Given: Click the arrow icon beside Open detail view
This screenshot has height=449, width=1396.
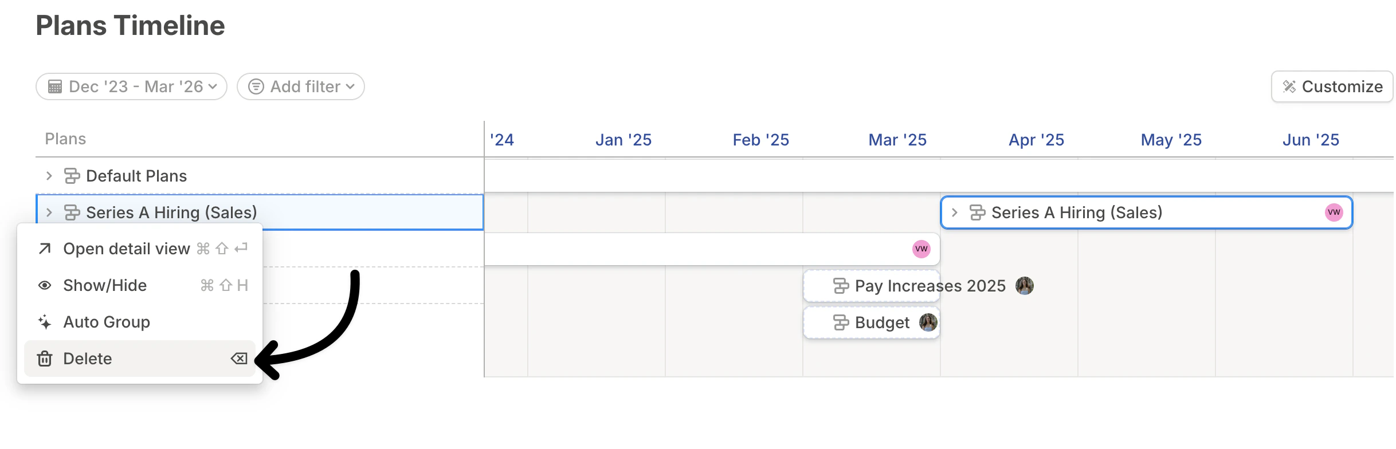Looking at the screenshot, I should click(44, 249).
